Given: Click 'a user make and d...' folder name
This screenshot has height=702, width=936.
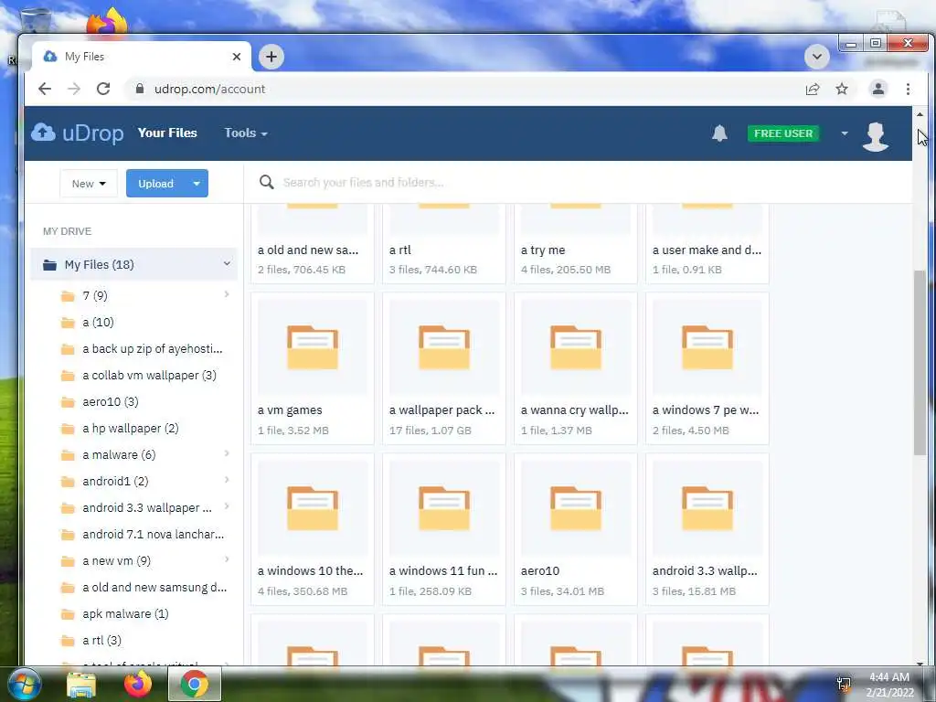Looking at the screenshot, I should pyautogui.click(x=707, y=250).
